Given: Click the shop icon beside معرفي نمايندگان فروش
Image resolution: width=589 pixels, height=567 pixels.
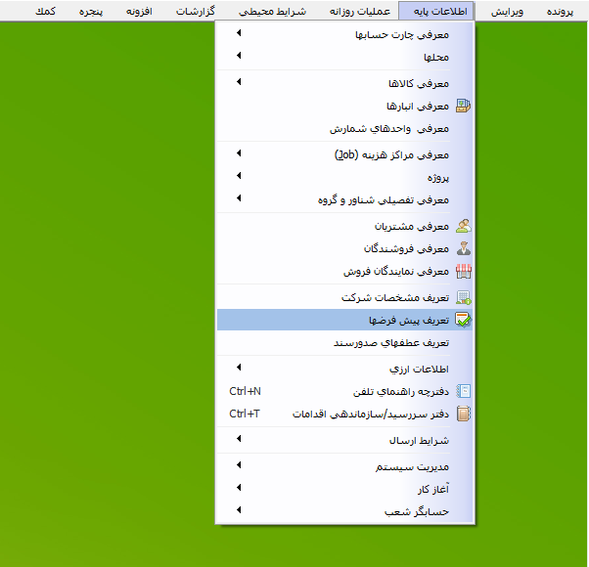Looking at the screenshot, I should [x=463, y=271].
